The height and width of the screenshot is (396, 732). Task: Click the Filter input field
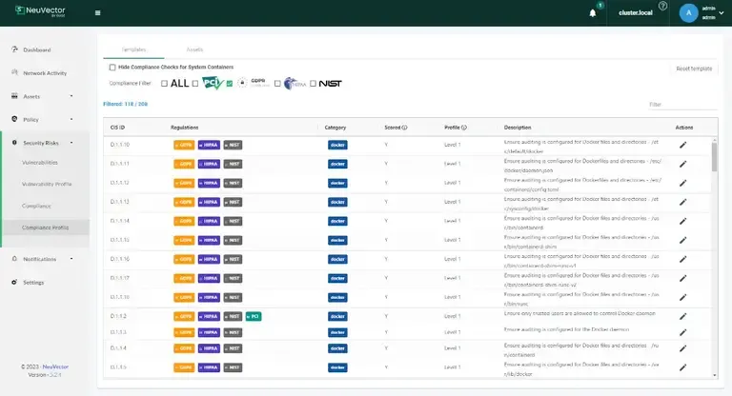click(681, 105)
